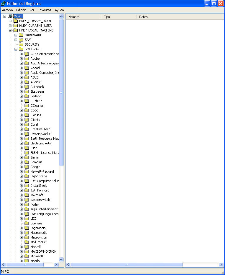
Task: Expand the Adobe key node
Action: tap(22, 59)
